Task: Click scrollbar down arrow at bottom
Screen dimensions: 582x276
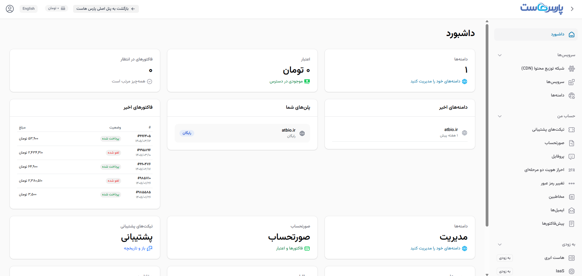Action: coord(487,274)
